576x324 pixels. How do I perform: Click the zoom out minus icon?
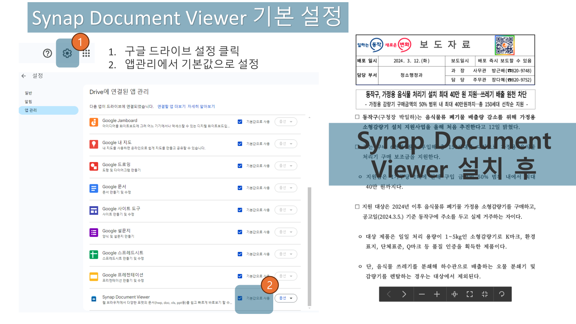point(422,294)
